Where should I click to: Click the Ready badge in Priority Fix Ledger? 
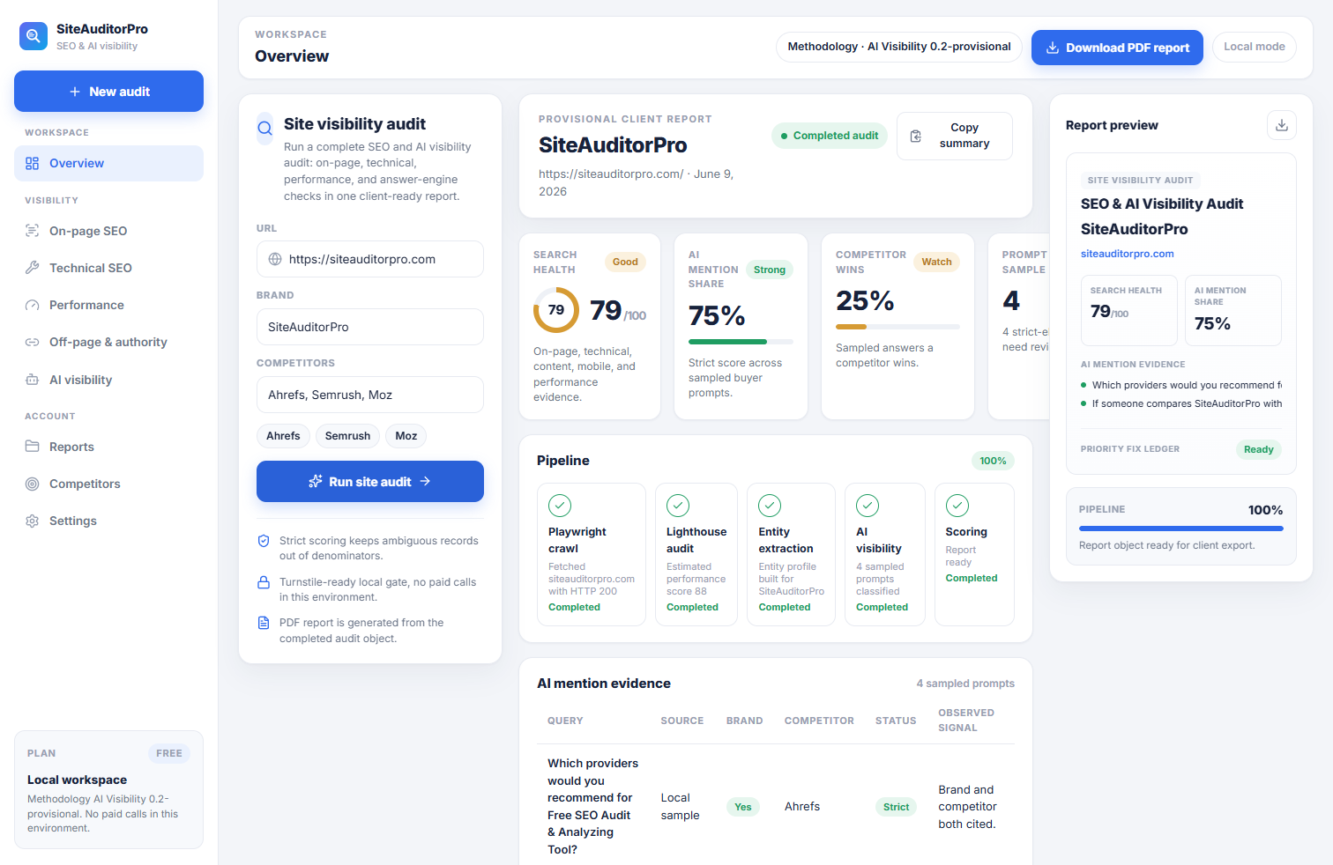tap(1259, 449)
